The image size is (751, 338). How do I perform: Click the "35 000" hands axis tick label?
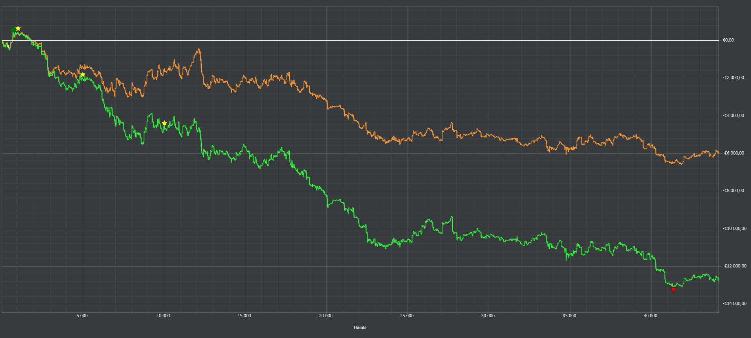tap(570, 316)
